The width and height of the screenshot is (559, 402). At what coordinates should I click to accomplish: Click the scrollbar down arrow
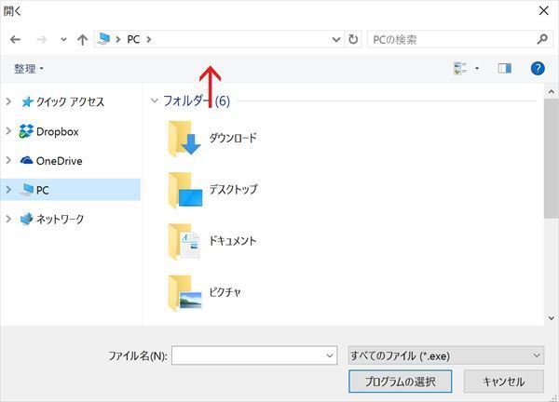click(552, 318)
